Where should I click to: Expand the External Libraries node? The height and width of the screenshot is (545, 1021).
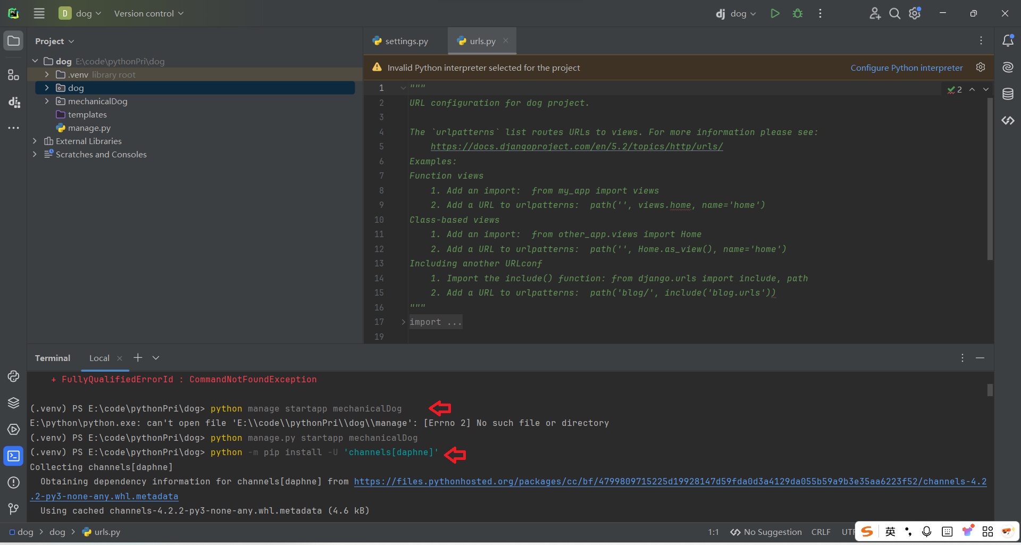tap(35, 141)
